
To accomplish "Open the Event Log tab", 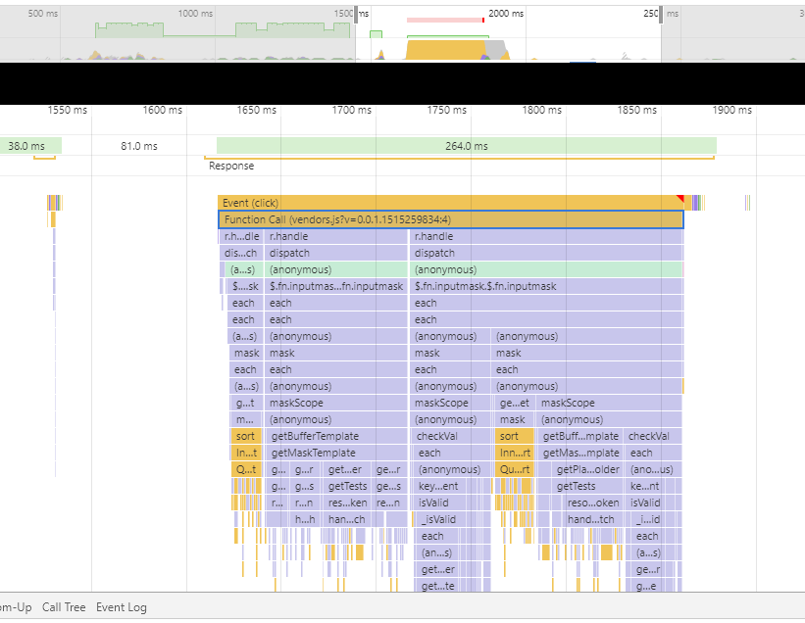I will pyautogui.click(x=122, y=607).
